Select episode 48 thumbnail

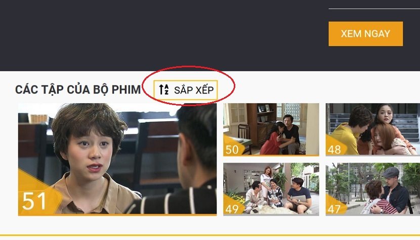[x=373, y=129]
